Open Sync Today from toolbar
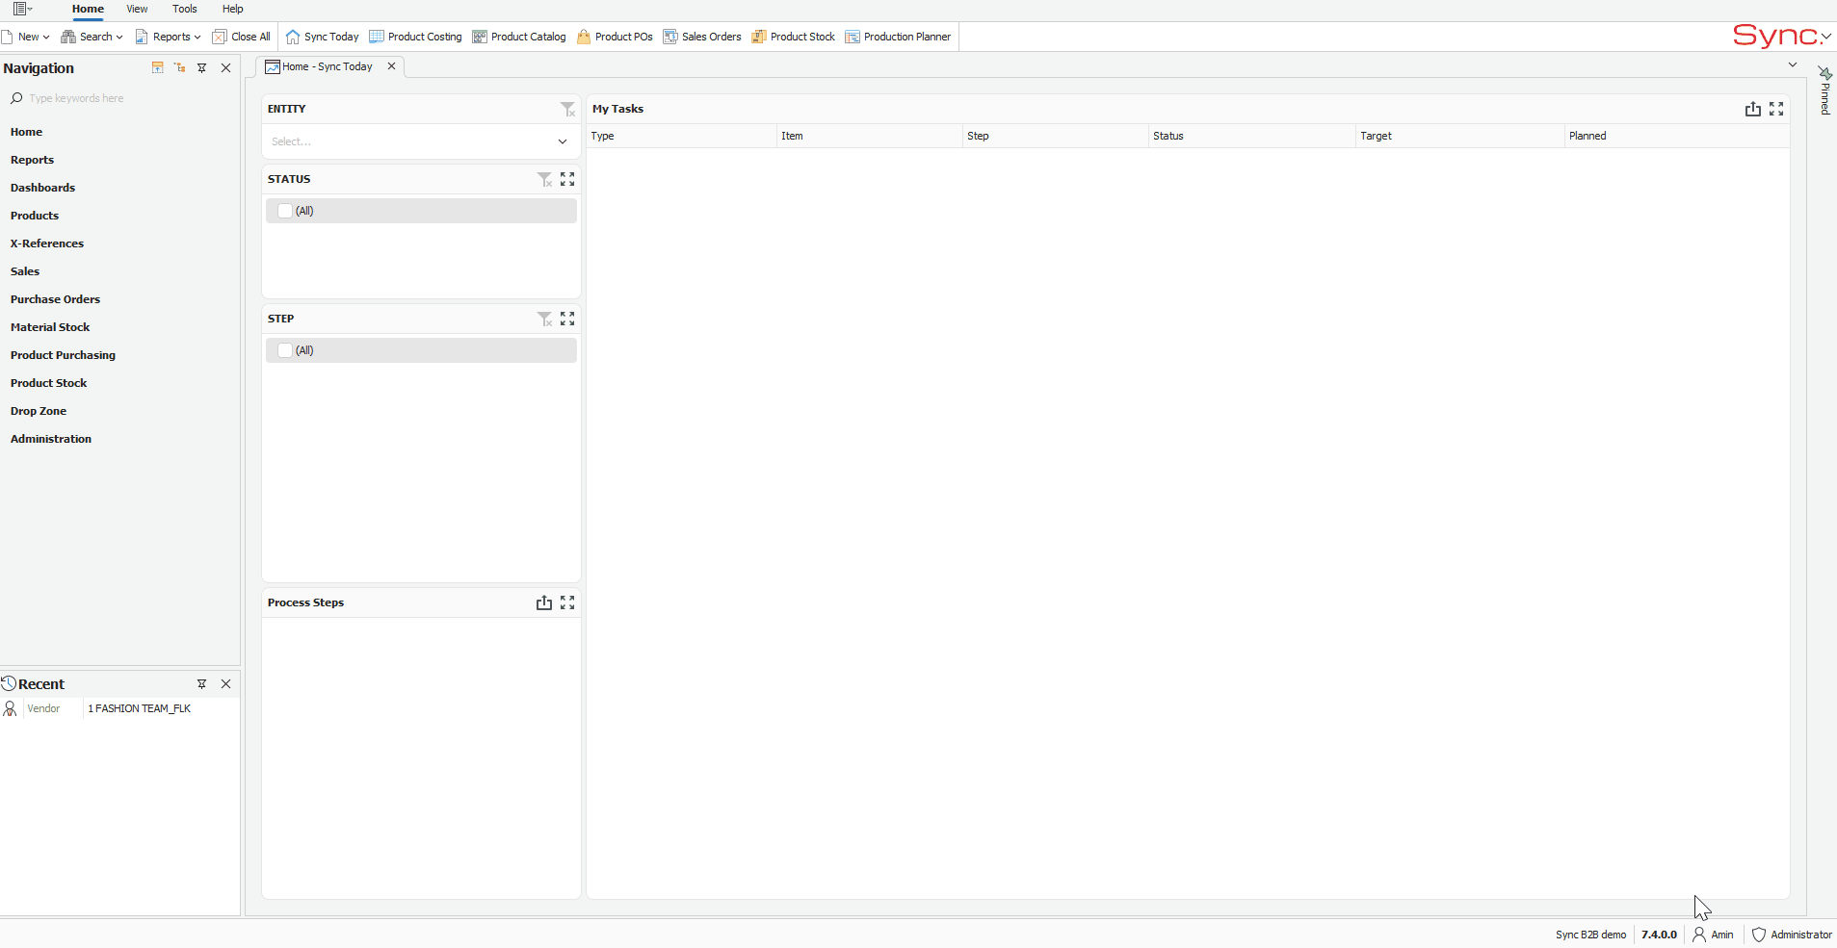The height and width of the screenshot is (948, 1837). coord(322,37)
